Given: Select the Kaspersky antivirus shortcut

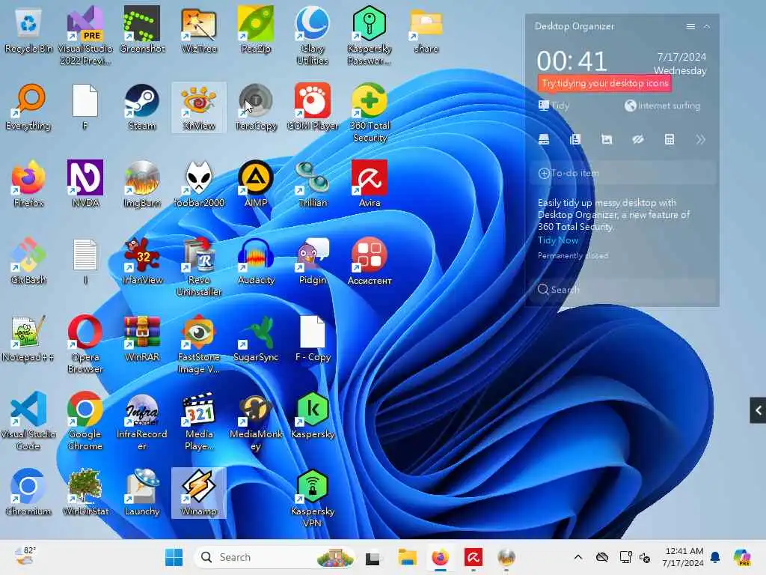Looking at the screenshot, I should [x=313, y=416].
